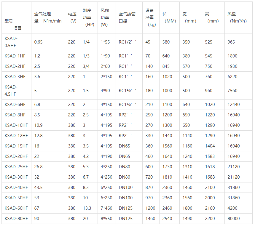
Task: Click the 8*550 fan power cell
Action: [x=106, y=219]
